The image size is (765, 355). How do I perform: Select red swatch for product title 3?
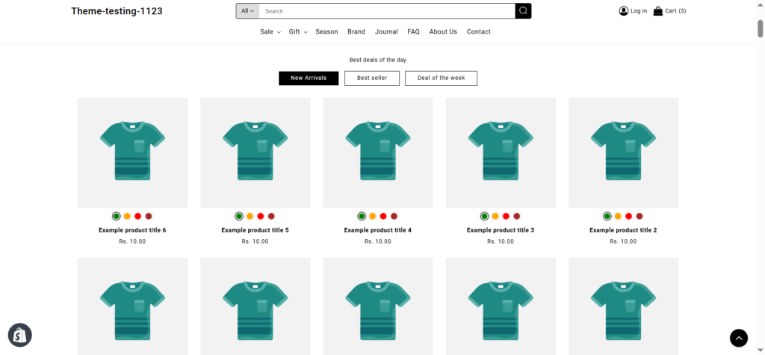tap(506, 216)
